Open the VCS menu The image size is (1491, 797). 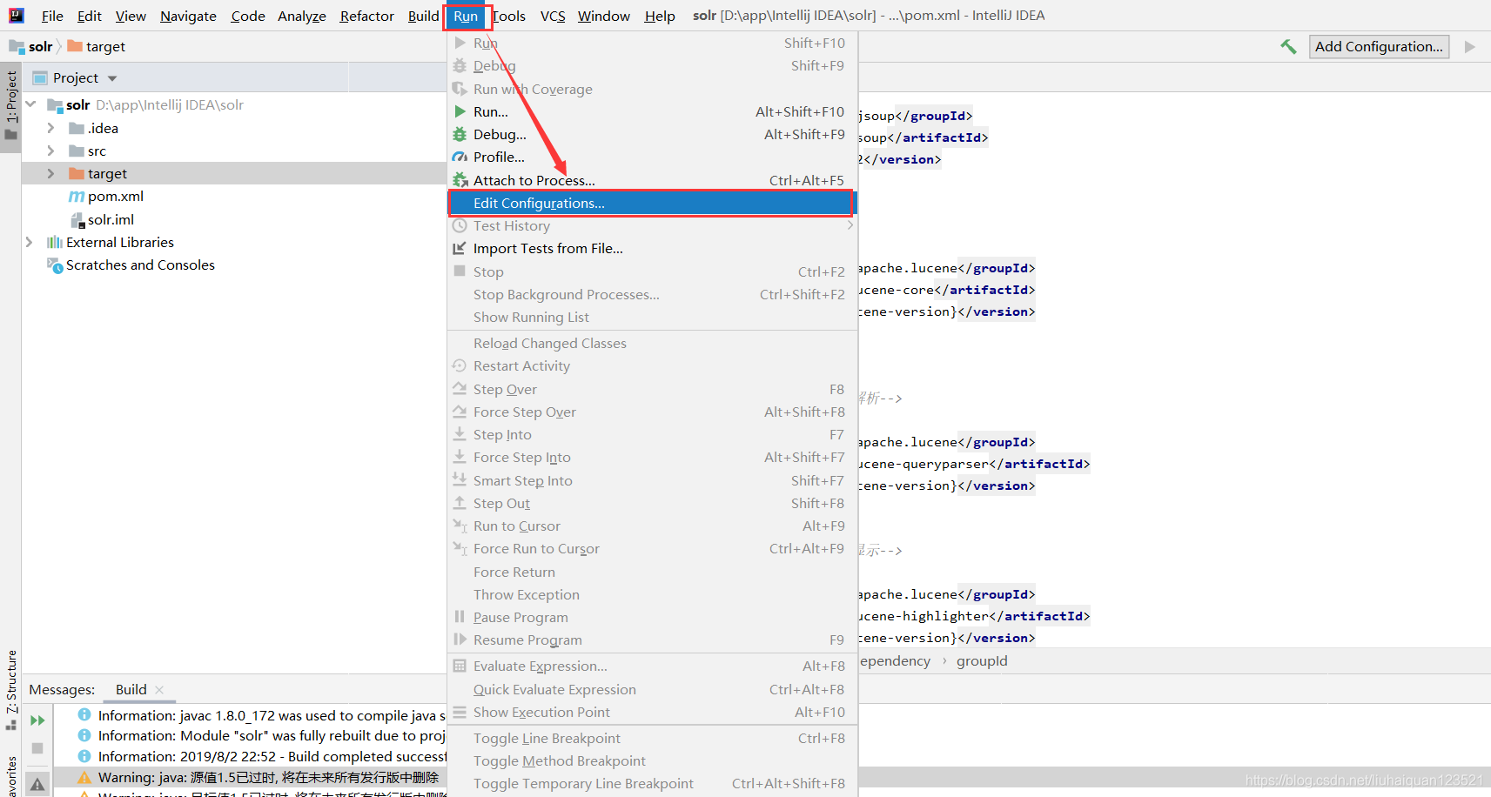point(552,16)
